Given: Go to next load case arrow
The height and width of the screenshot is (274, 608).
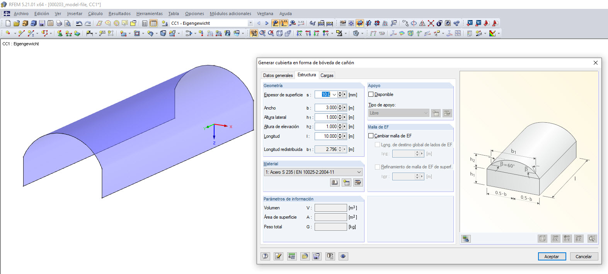Looking at the screenshot, I should point(267,23).
